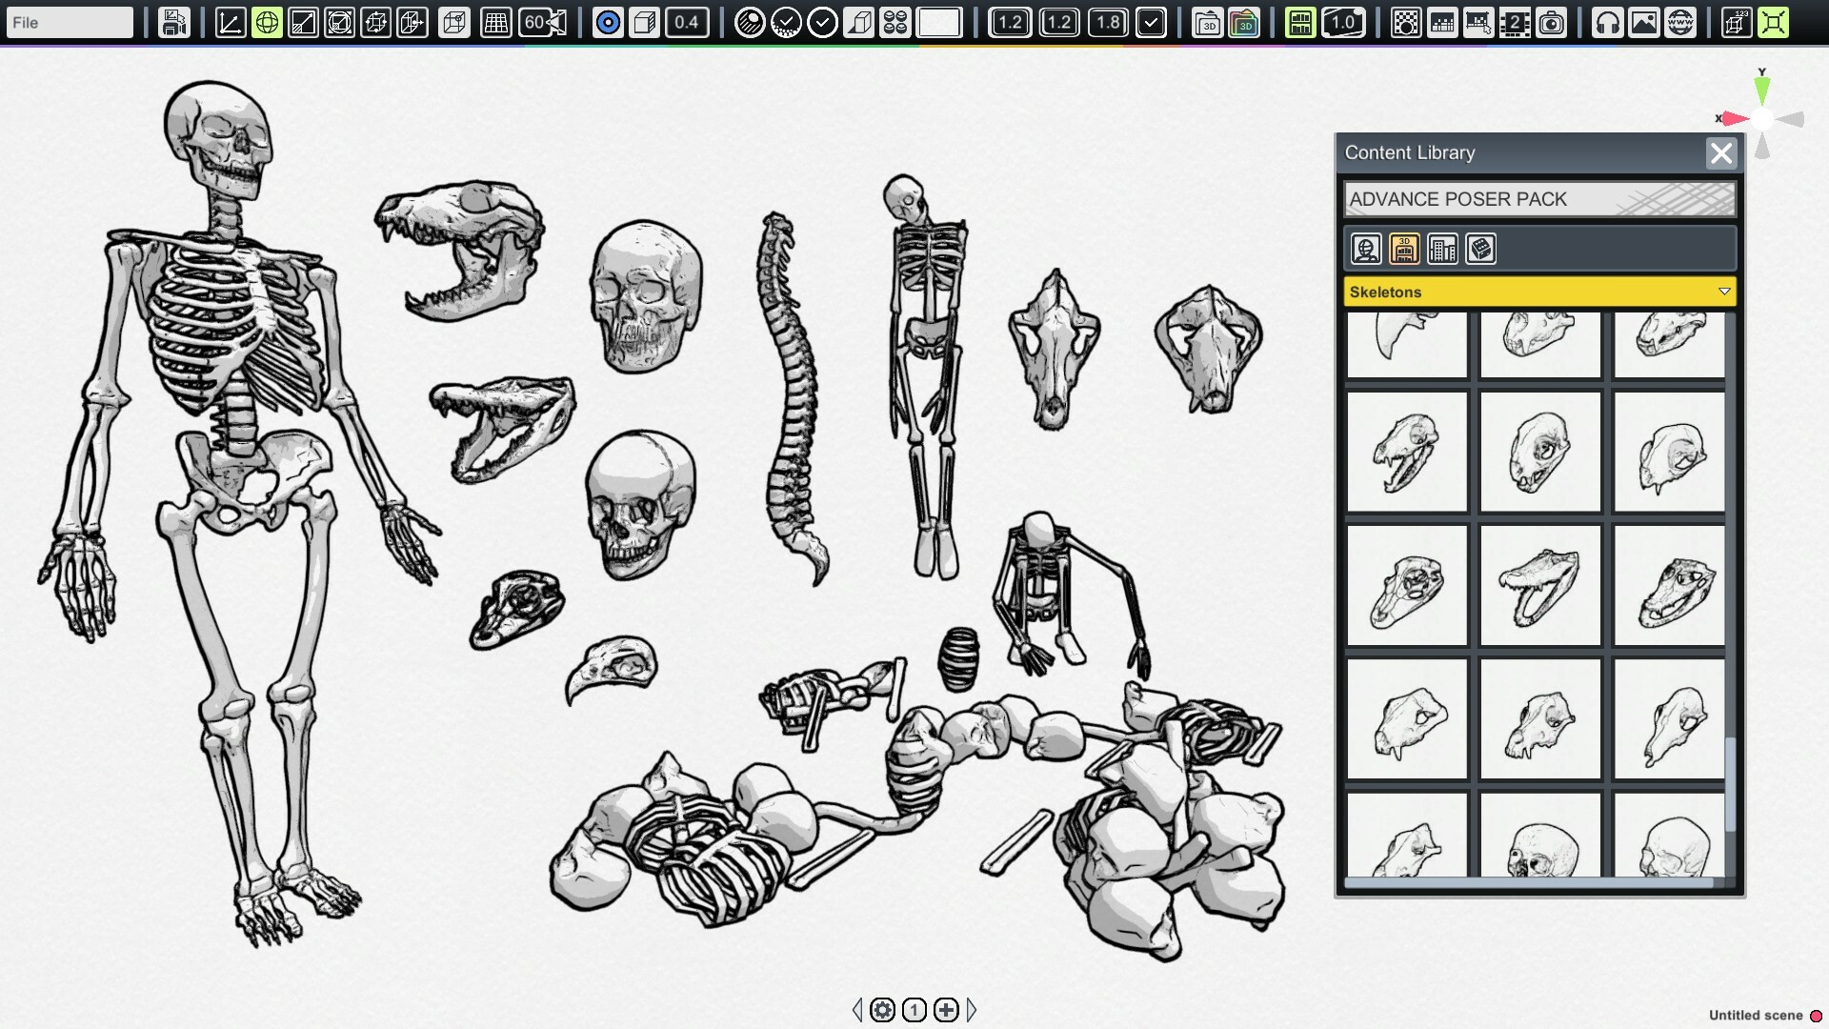Select the highlighted globe/grid toolbar tool
The height and width of the screenshot is (1029, 1829).
[x=267, y=22]
